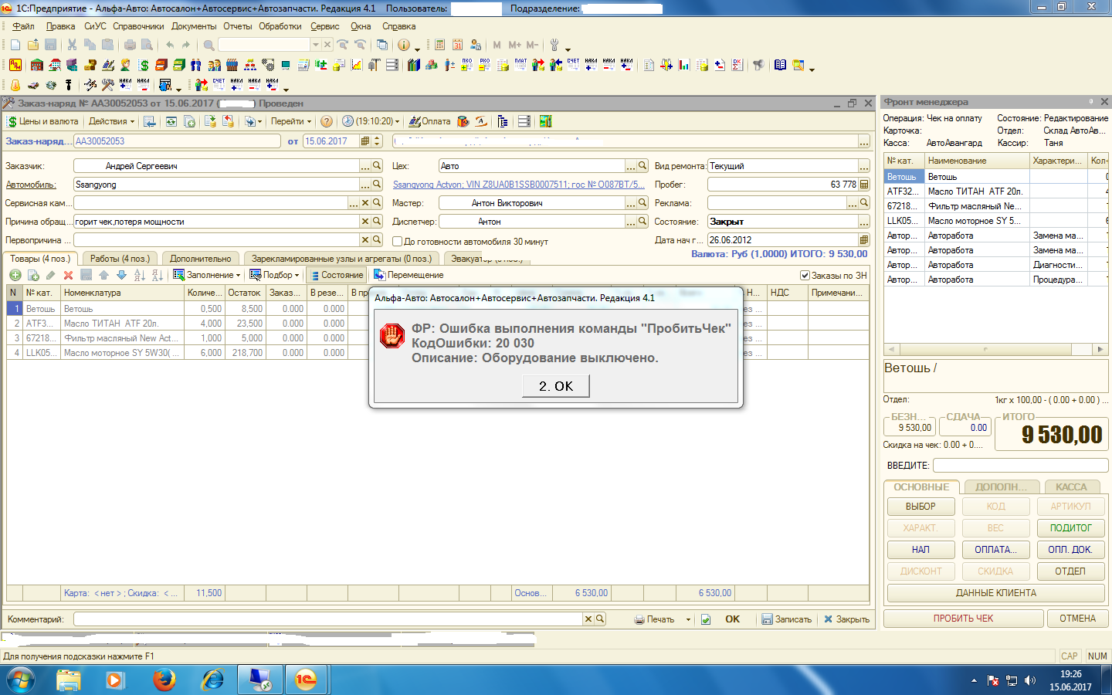Click the order date stepper arrows

pos(377,141)
